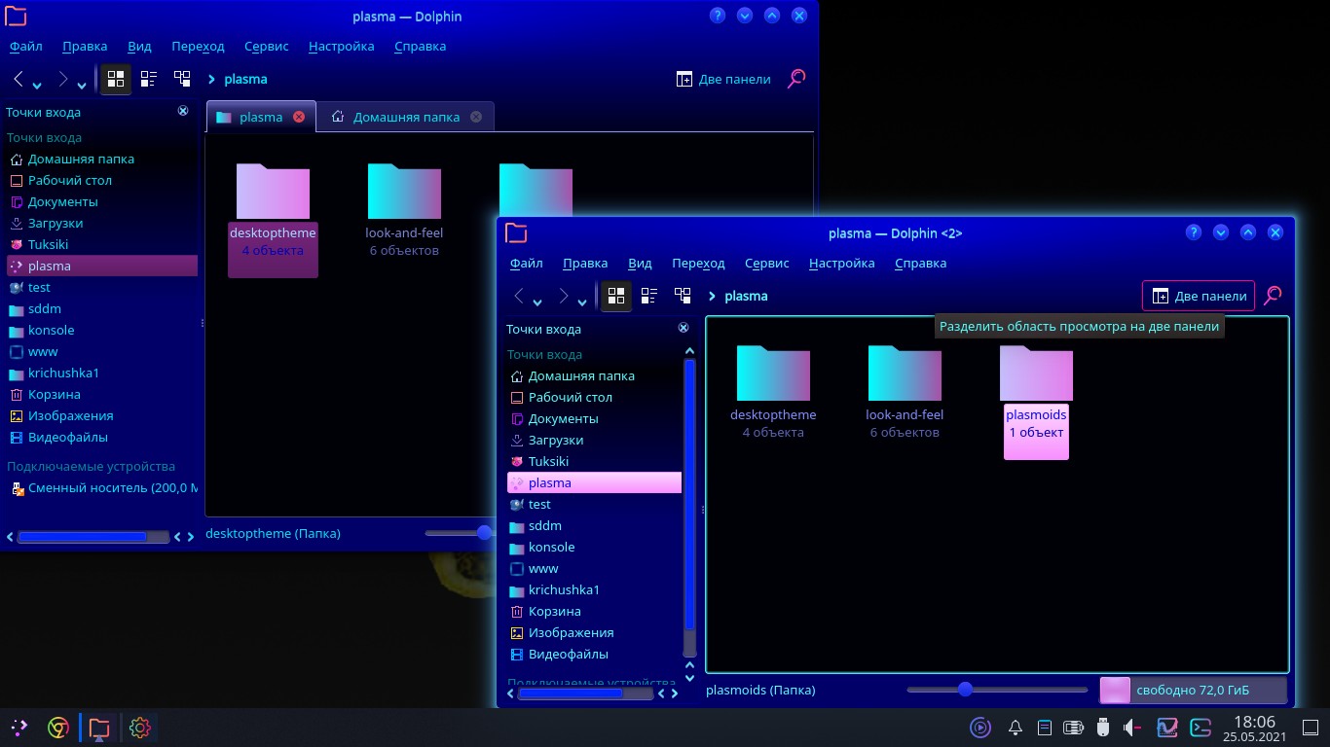This screenshot has height=747, width=1330.
Task: Switch to icons view in front Dolphin <2> window
Action: pos(615,296)
